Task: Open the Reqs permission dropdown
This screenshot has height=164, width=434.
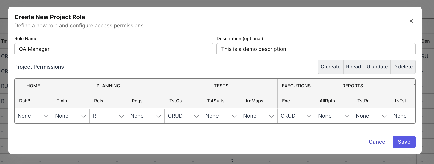Action: [x=146, y=116]
